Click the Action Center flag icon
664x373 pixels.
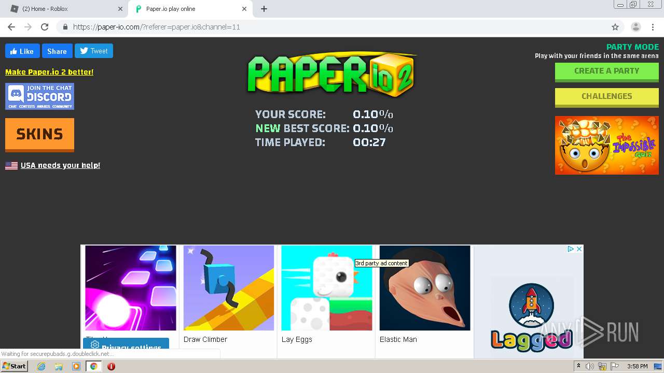[615, 366]
